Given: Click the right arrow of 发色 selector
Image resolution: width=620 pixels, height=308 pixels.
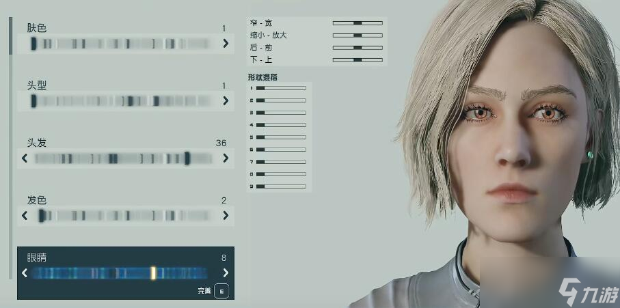Looking at the screenshot, I should click(226, 216).
